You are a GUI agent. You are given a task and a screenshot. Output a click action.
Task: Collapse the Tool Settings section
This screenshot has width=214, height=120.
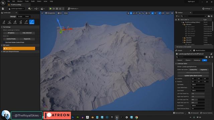pos(2,27)
